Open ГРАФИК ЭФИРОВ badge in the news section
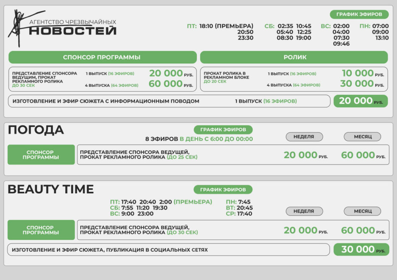The image size is (397, 280). [x=359, y=15]
